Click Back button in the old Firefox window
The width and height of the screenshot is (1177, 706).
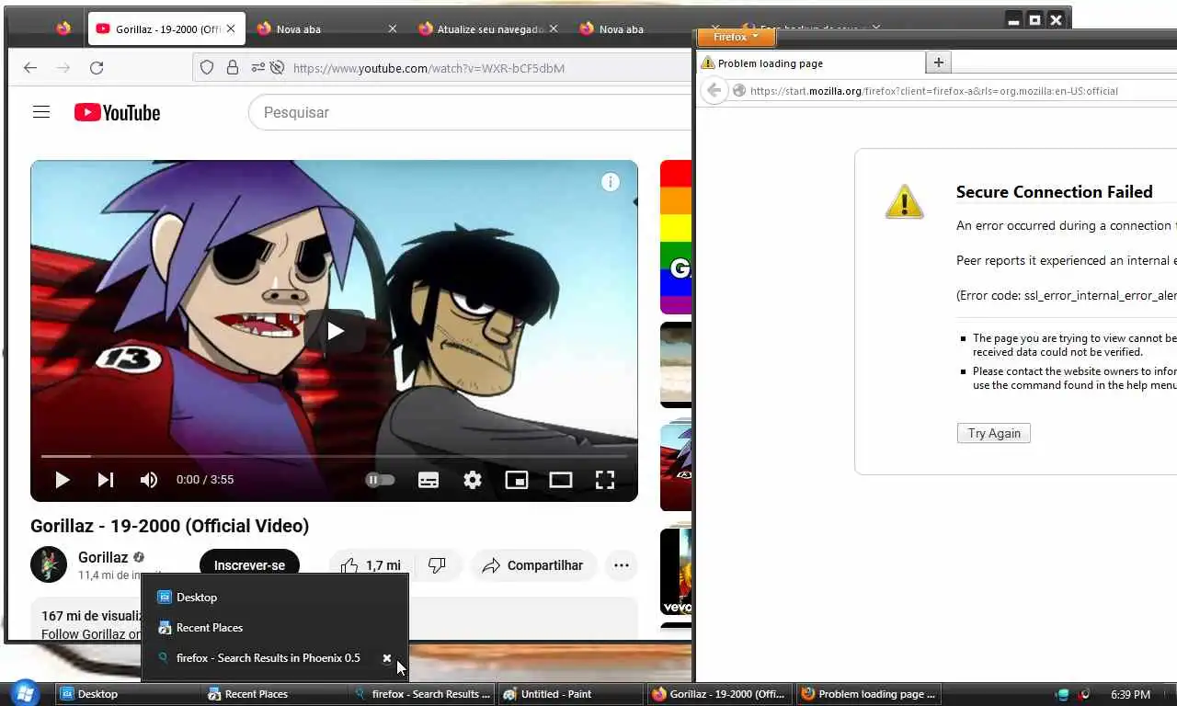pos(714,90)
